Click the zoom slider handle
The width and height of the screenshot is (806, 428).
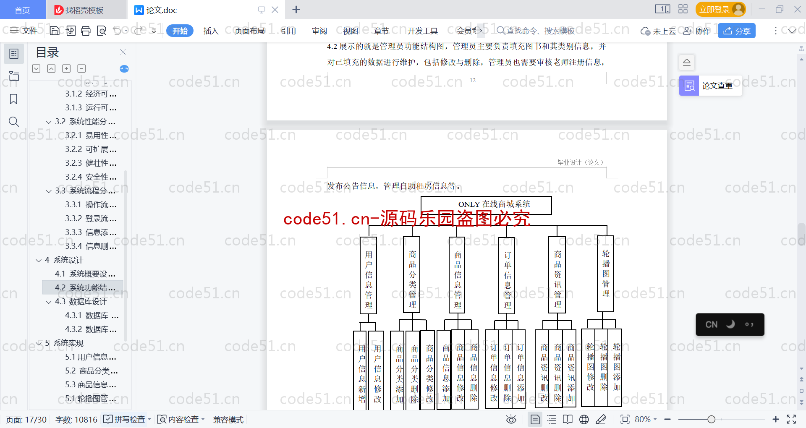tap(711, 419)
